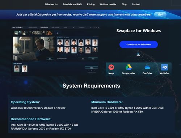The height and width of the screenshot is (138, 181).
Task: Click the Mega download icon
Action: (x=111, y=67)
